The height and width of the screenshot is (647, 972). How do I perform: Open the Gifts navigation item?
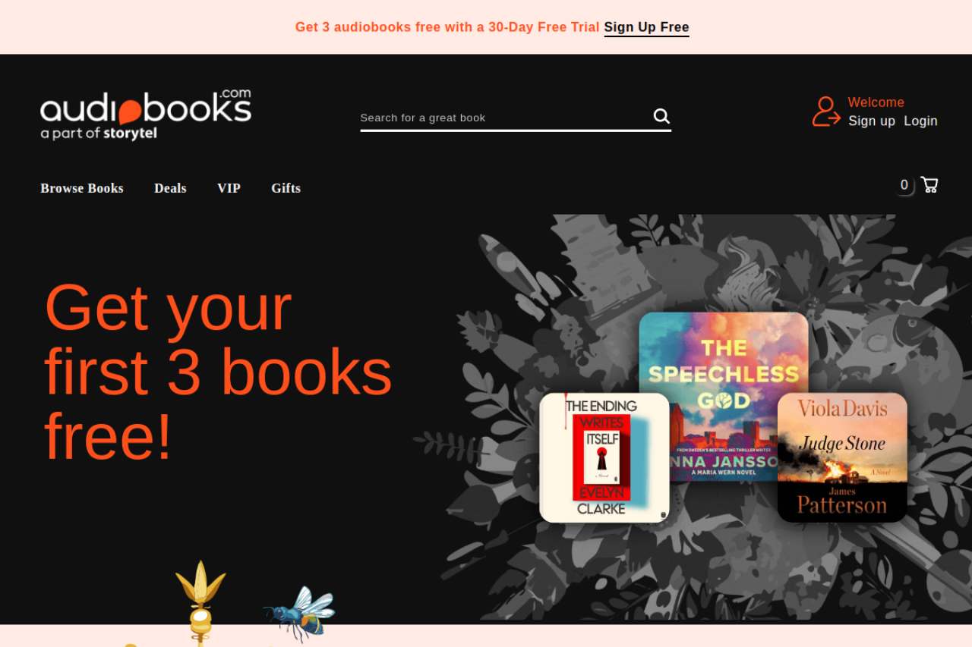click(x=286, y=188)
